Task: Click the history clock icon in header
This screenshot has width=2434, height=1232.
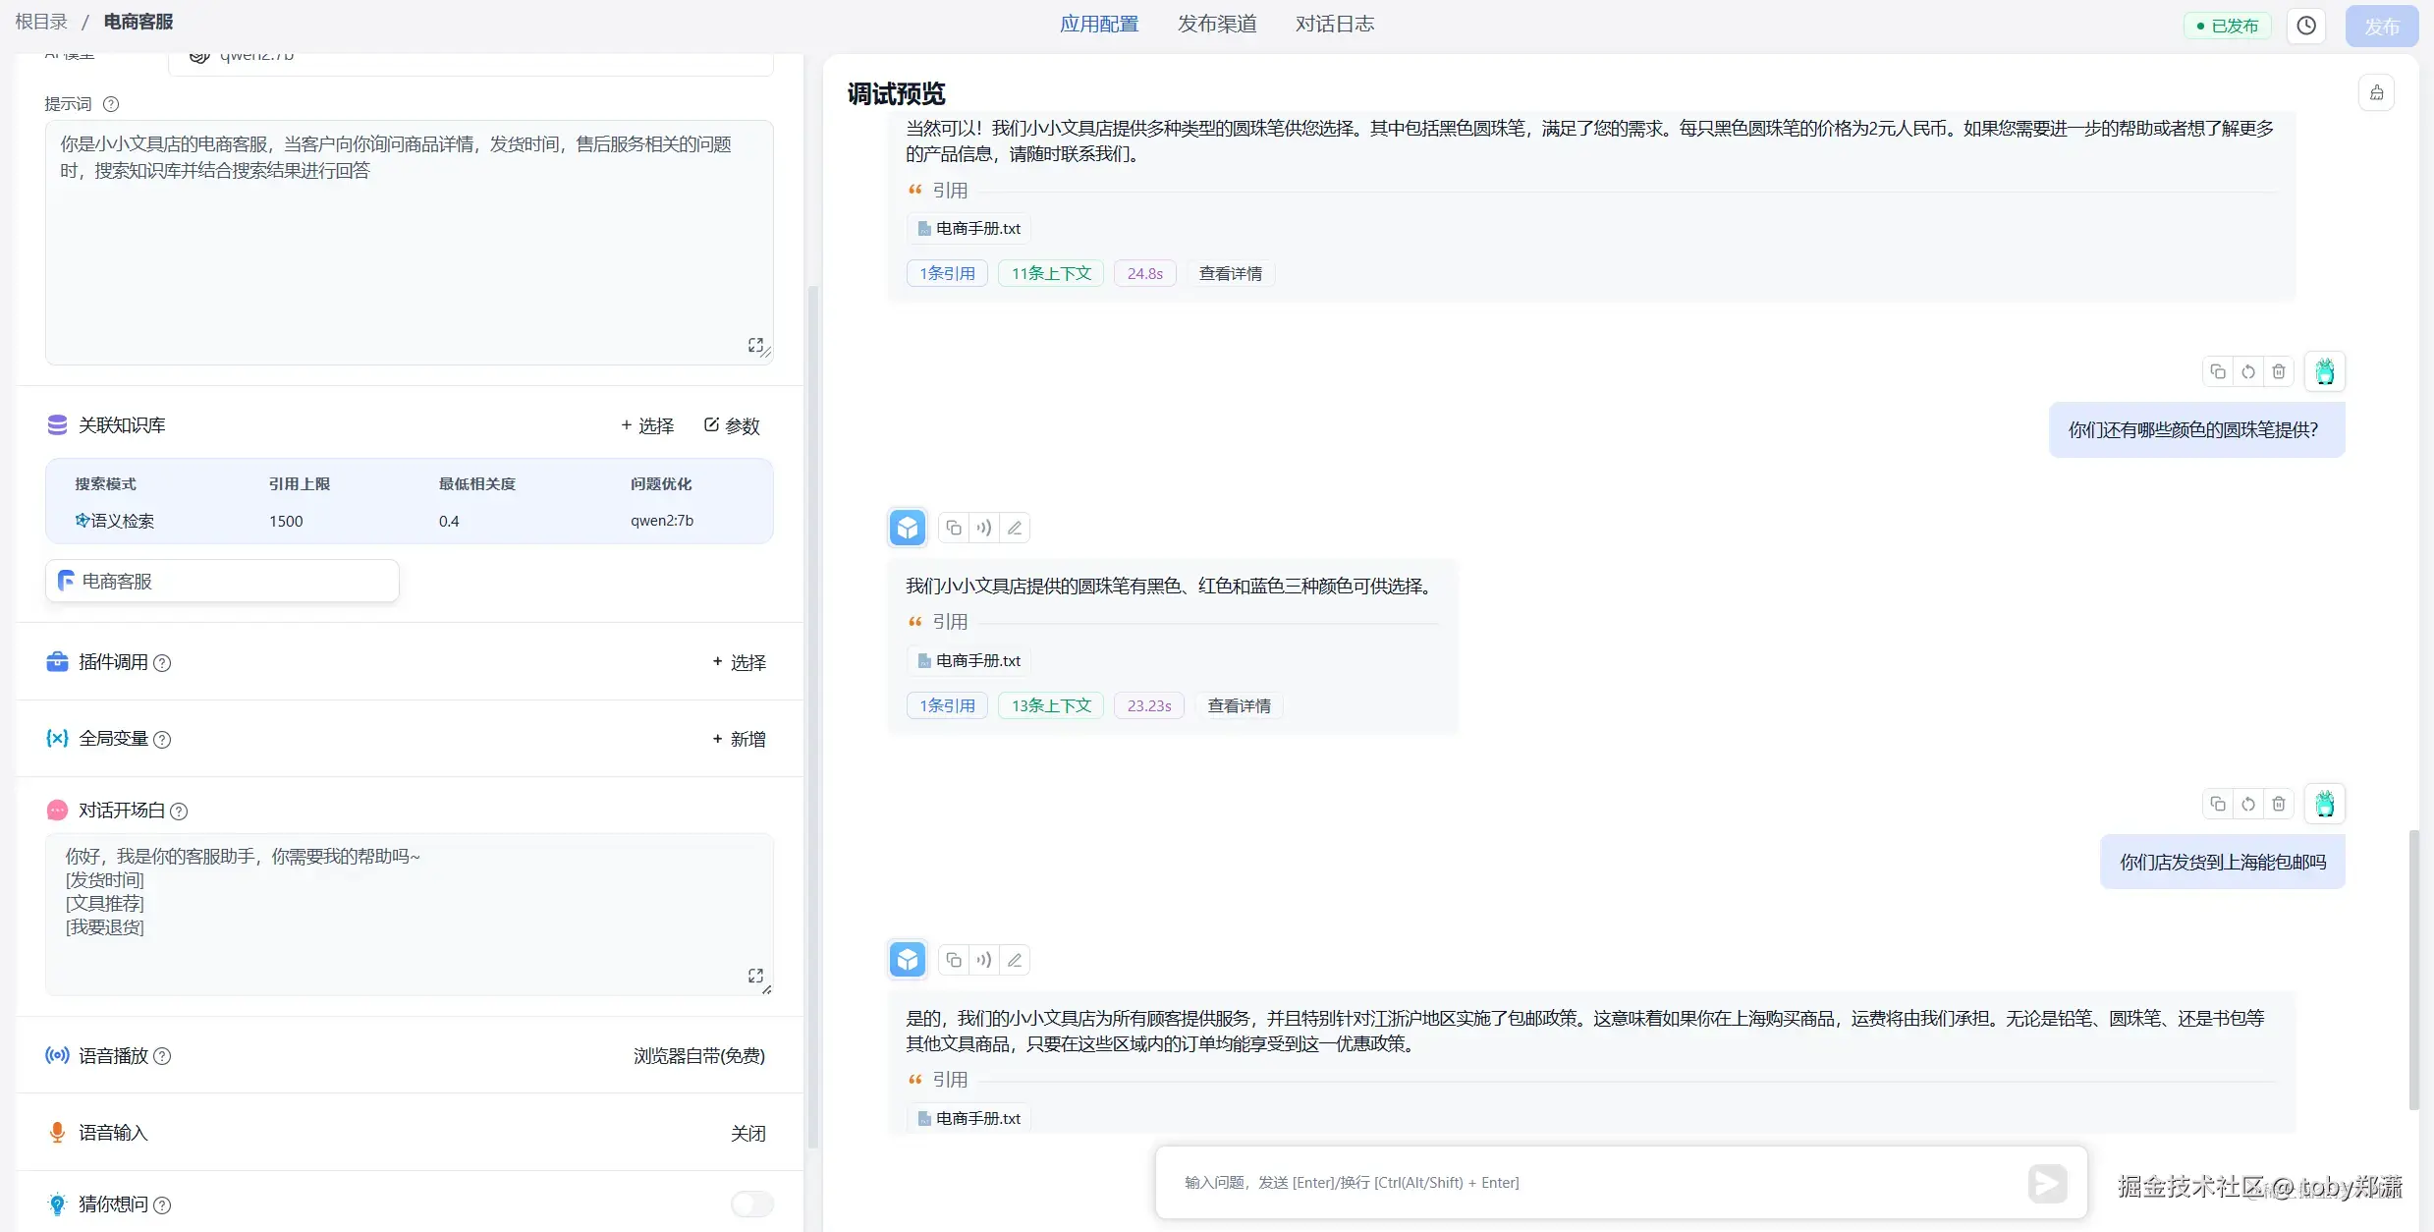Action: (2306, 26)
